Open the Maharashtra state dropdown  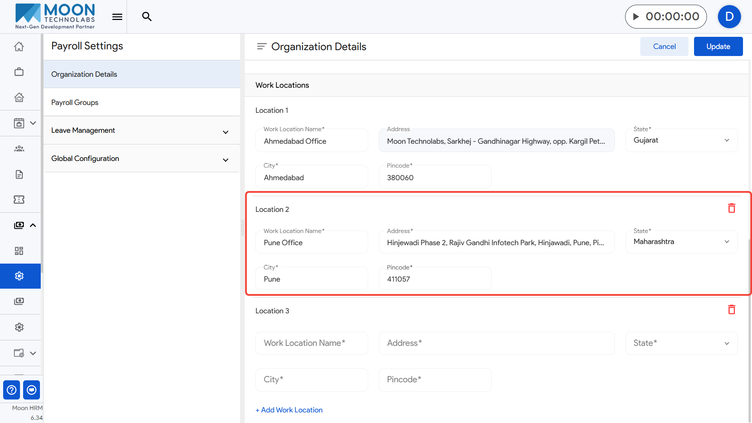click(x=681, y=242)
